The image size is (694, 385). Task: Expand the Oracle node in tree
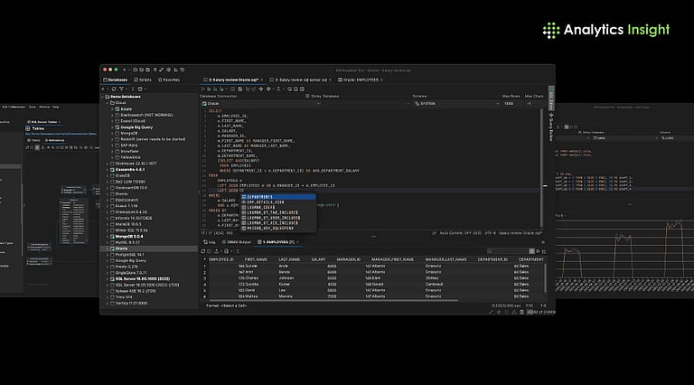coord(108,249)
